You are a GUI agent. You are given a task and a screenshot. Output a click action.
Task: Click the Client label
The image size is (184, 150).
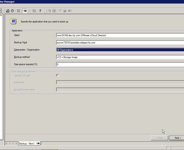[x=17, y=35]
